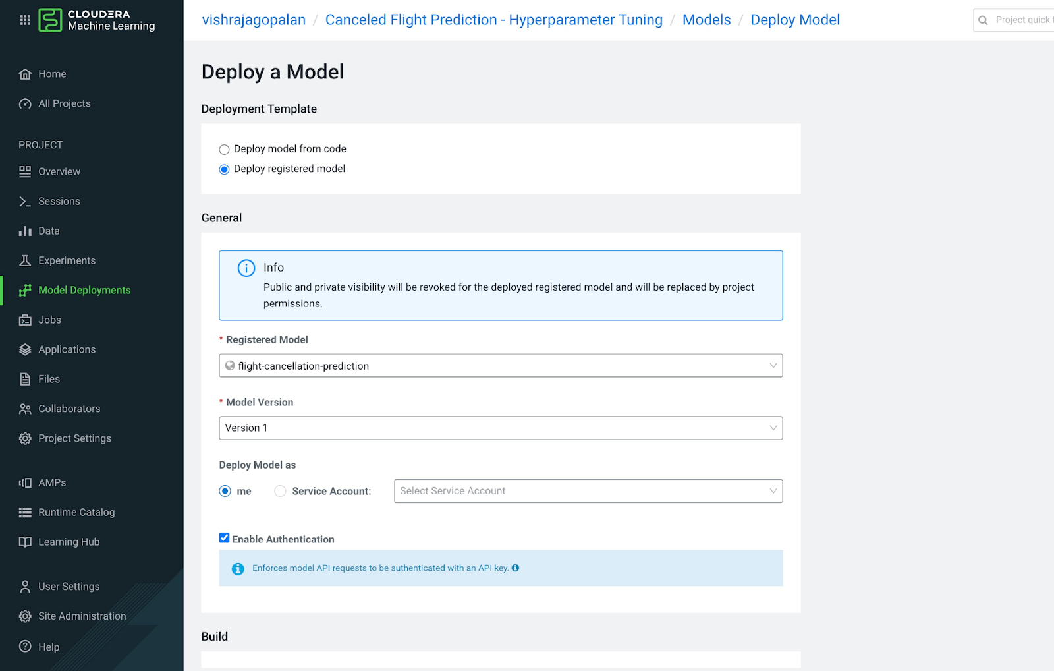Open the Registered Model dropdown
This screenshot has height=671, width=1054.
501,366
